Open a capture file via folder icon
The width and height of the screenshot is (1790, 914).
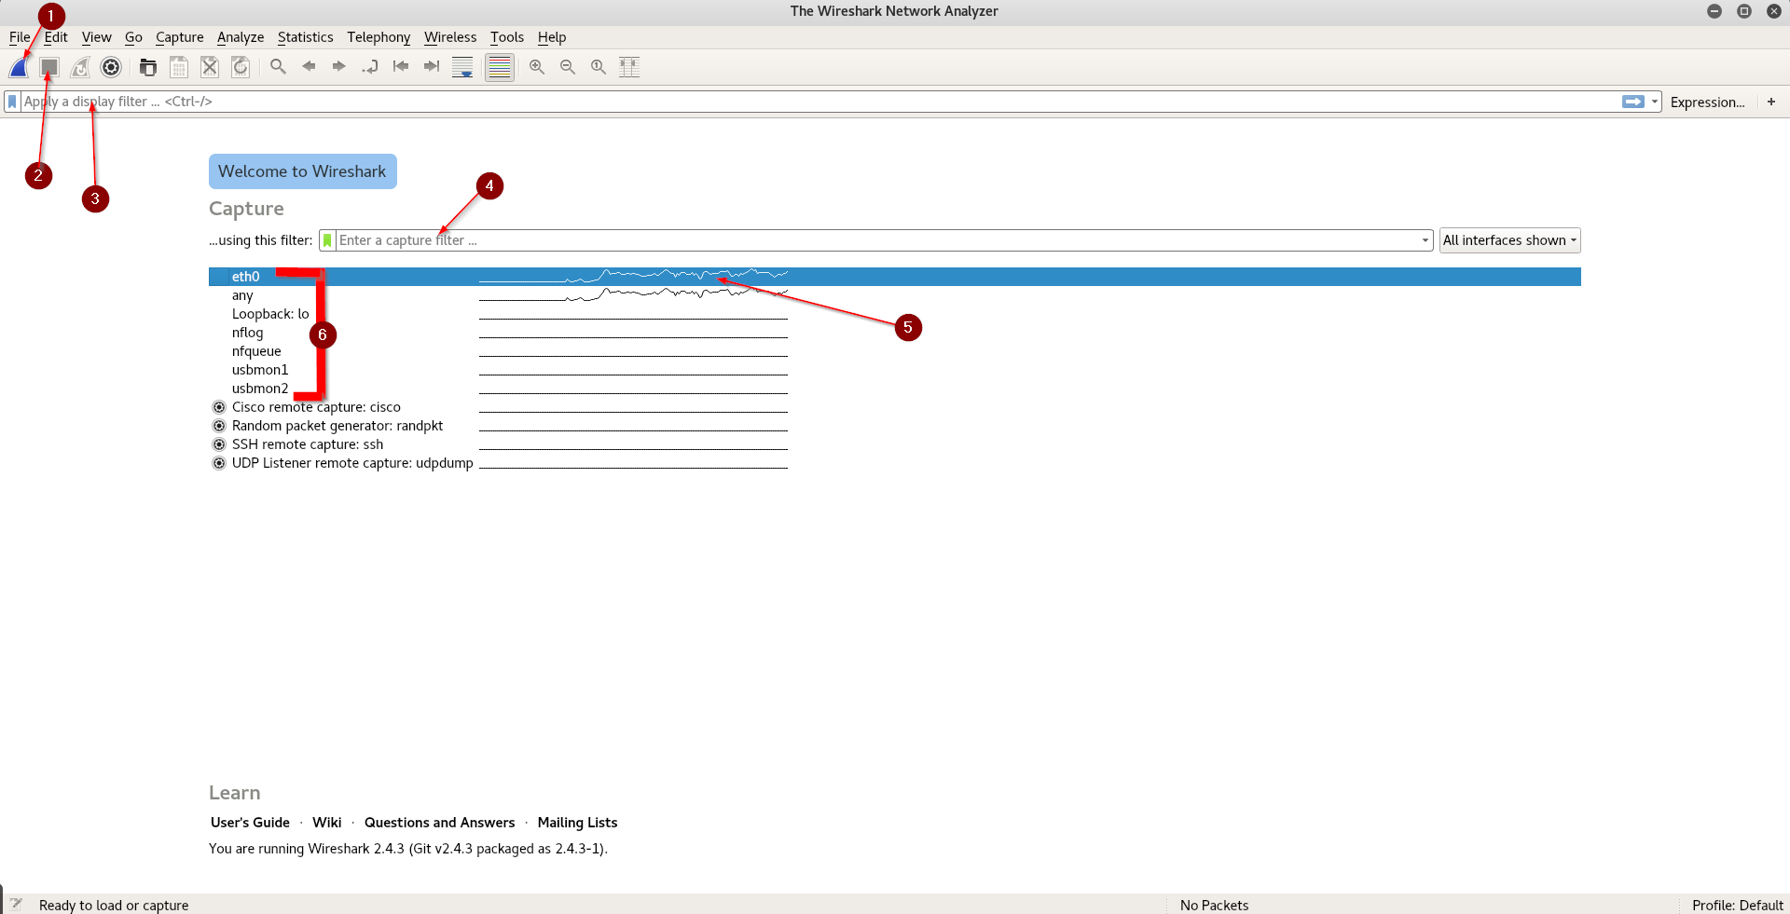point(148,67)
